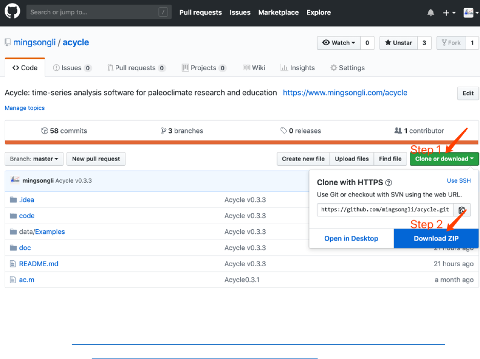
Task: Open the Watch dropdown
Action: click(x=339, y=43)
